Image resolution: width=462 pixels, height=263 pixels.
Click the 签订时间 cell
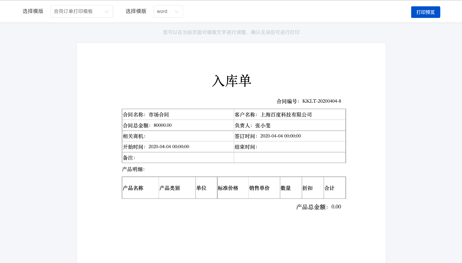[x=290, y=136]
